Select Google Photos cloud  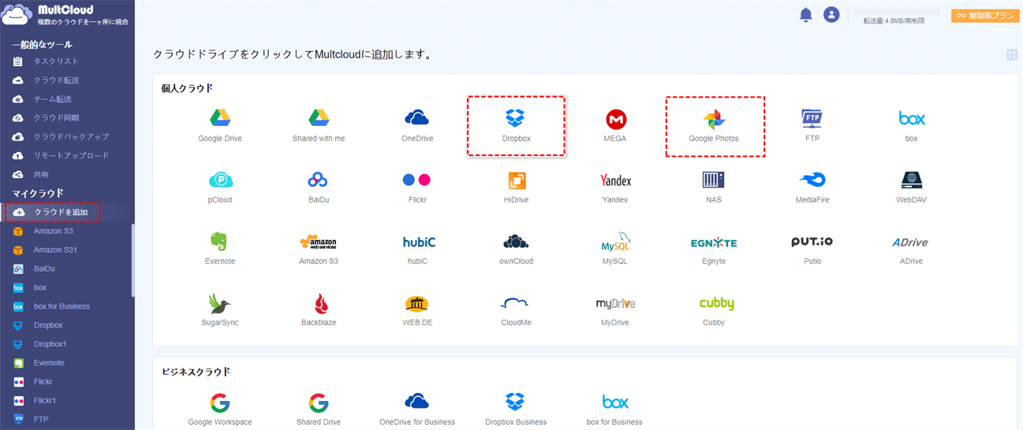coord(715,126)
